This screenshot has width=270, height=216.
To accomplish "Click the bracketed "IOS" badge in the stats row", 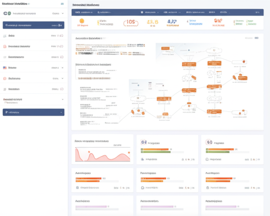I will click(131, 22).
